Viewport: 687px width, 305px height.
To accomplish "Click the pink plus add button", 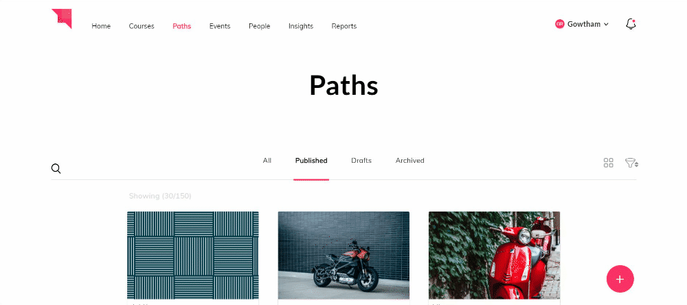I will pyautogui.click(x=620, y=279).
